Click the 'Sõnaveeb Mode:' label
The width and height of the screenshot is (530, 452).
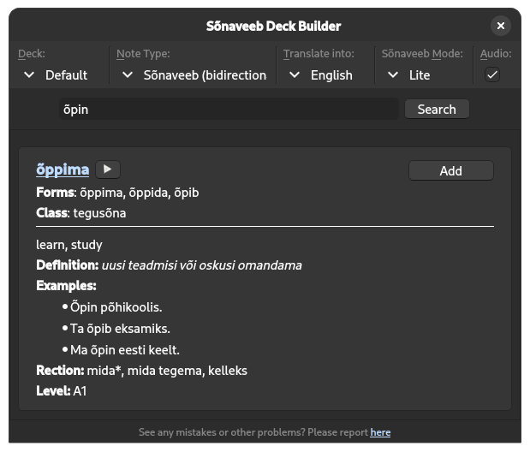tap(422, 53)
